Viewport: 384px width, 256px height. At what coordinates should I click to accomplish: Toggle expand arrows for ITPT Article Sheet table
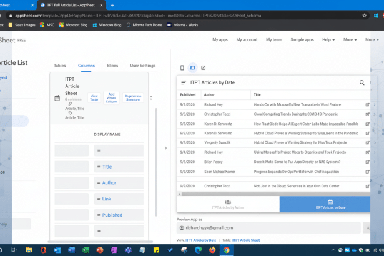tap(151, 98)
